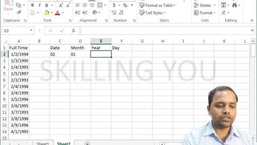The width and height of the screenshot is (257, 145).
Task: Click the Enter checkmark in formula bar
Action: pyautogui.click(x=62, y=31)
